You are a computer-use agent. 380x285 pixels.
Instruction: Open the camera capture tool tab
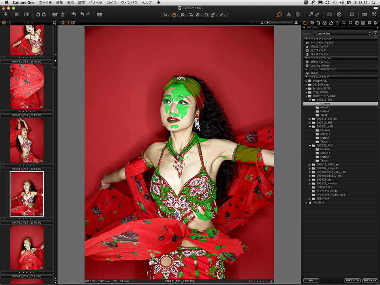pos(312,23)
